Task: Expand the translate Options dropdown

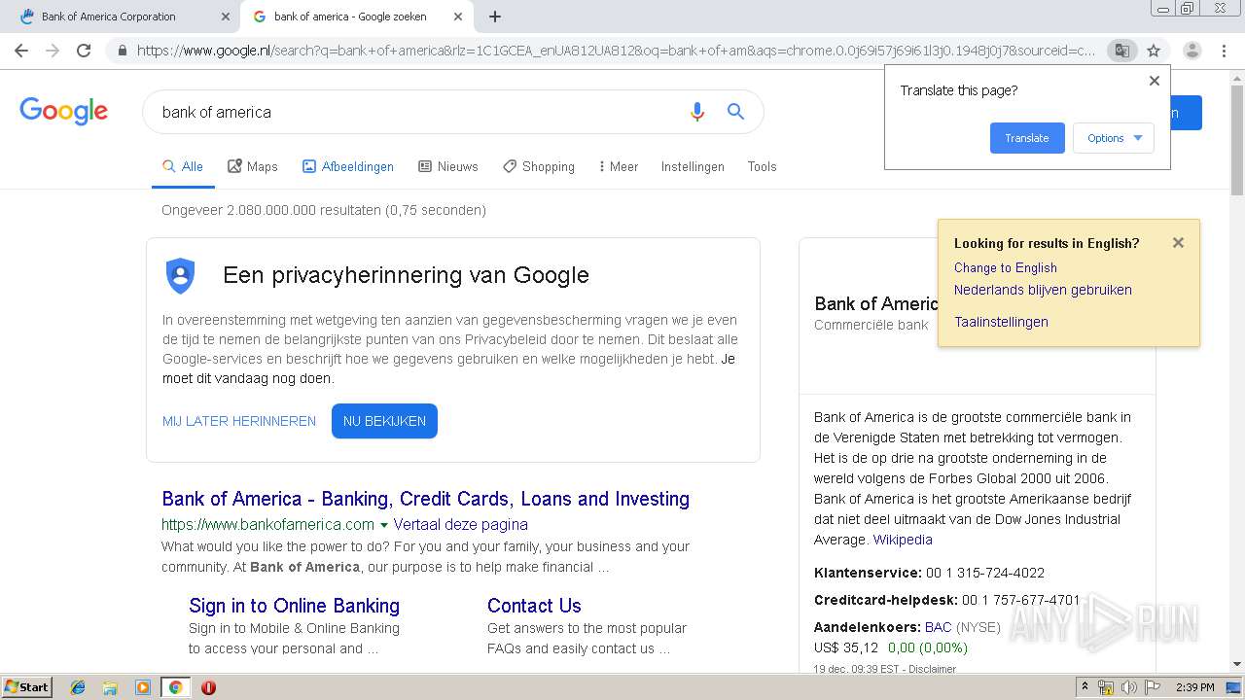Action: pos(1113,138)
